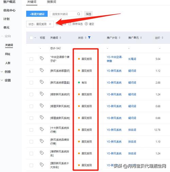The height and width of the screenshot is (172, 170).
Task: Select 关键词 under 定向 in sidebar
Action: point(9,45)
